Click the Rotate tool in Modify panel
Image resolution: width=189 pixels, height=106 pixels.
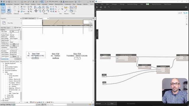[x=44, y=11]
